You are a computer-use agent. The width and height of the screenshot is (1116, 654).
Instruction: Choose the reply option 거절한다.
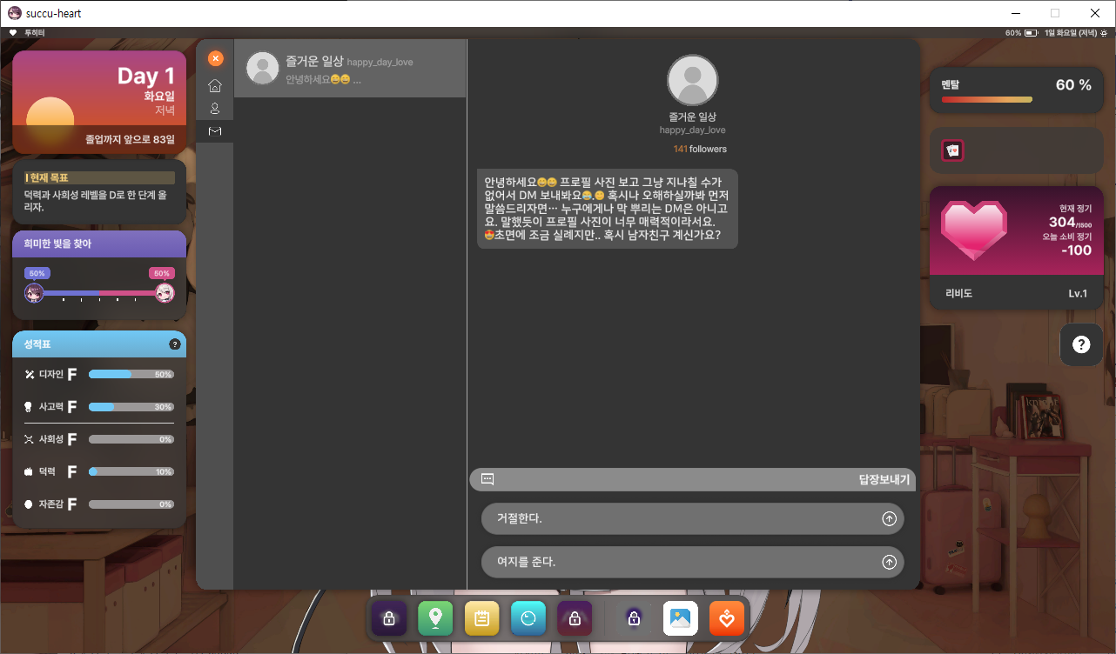(x=692, y=518)
